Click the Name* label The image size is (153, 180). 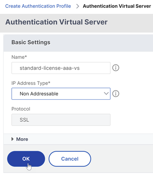point(19,57)
